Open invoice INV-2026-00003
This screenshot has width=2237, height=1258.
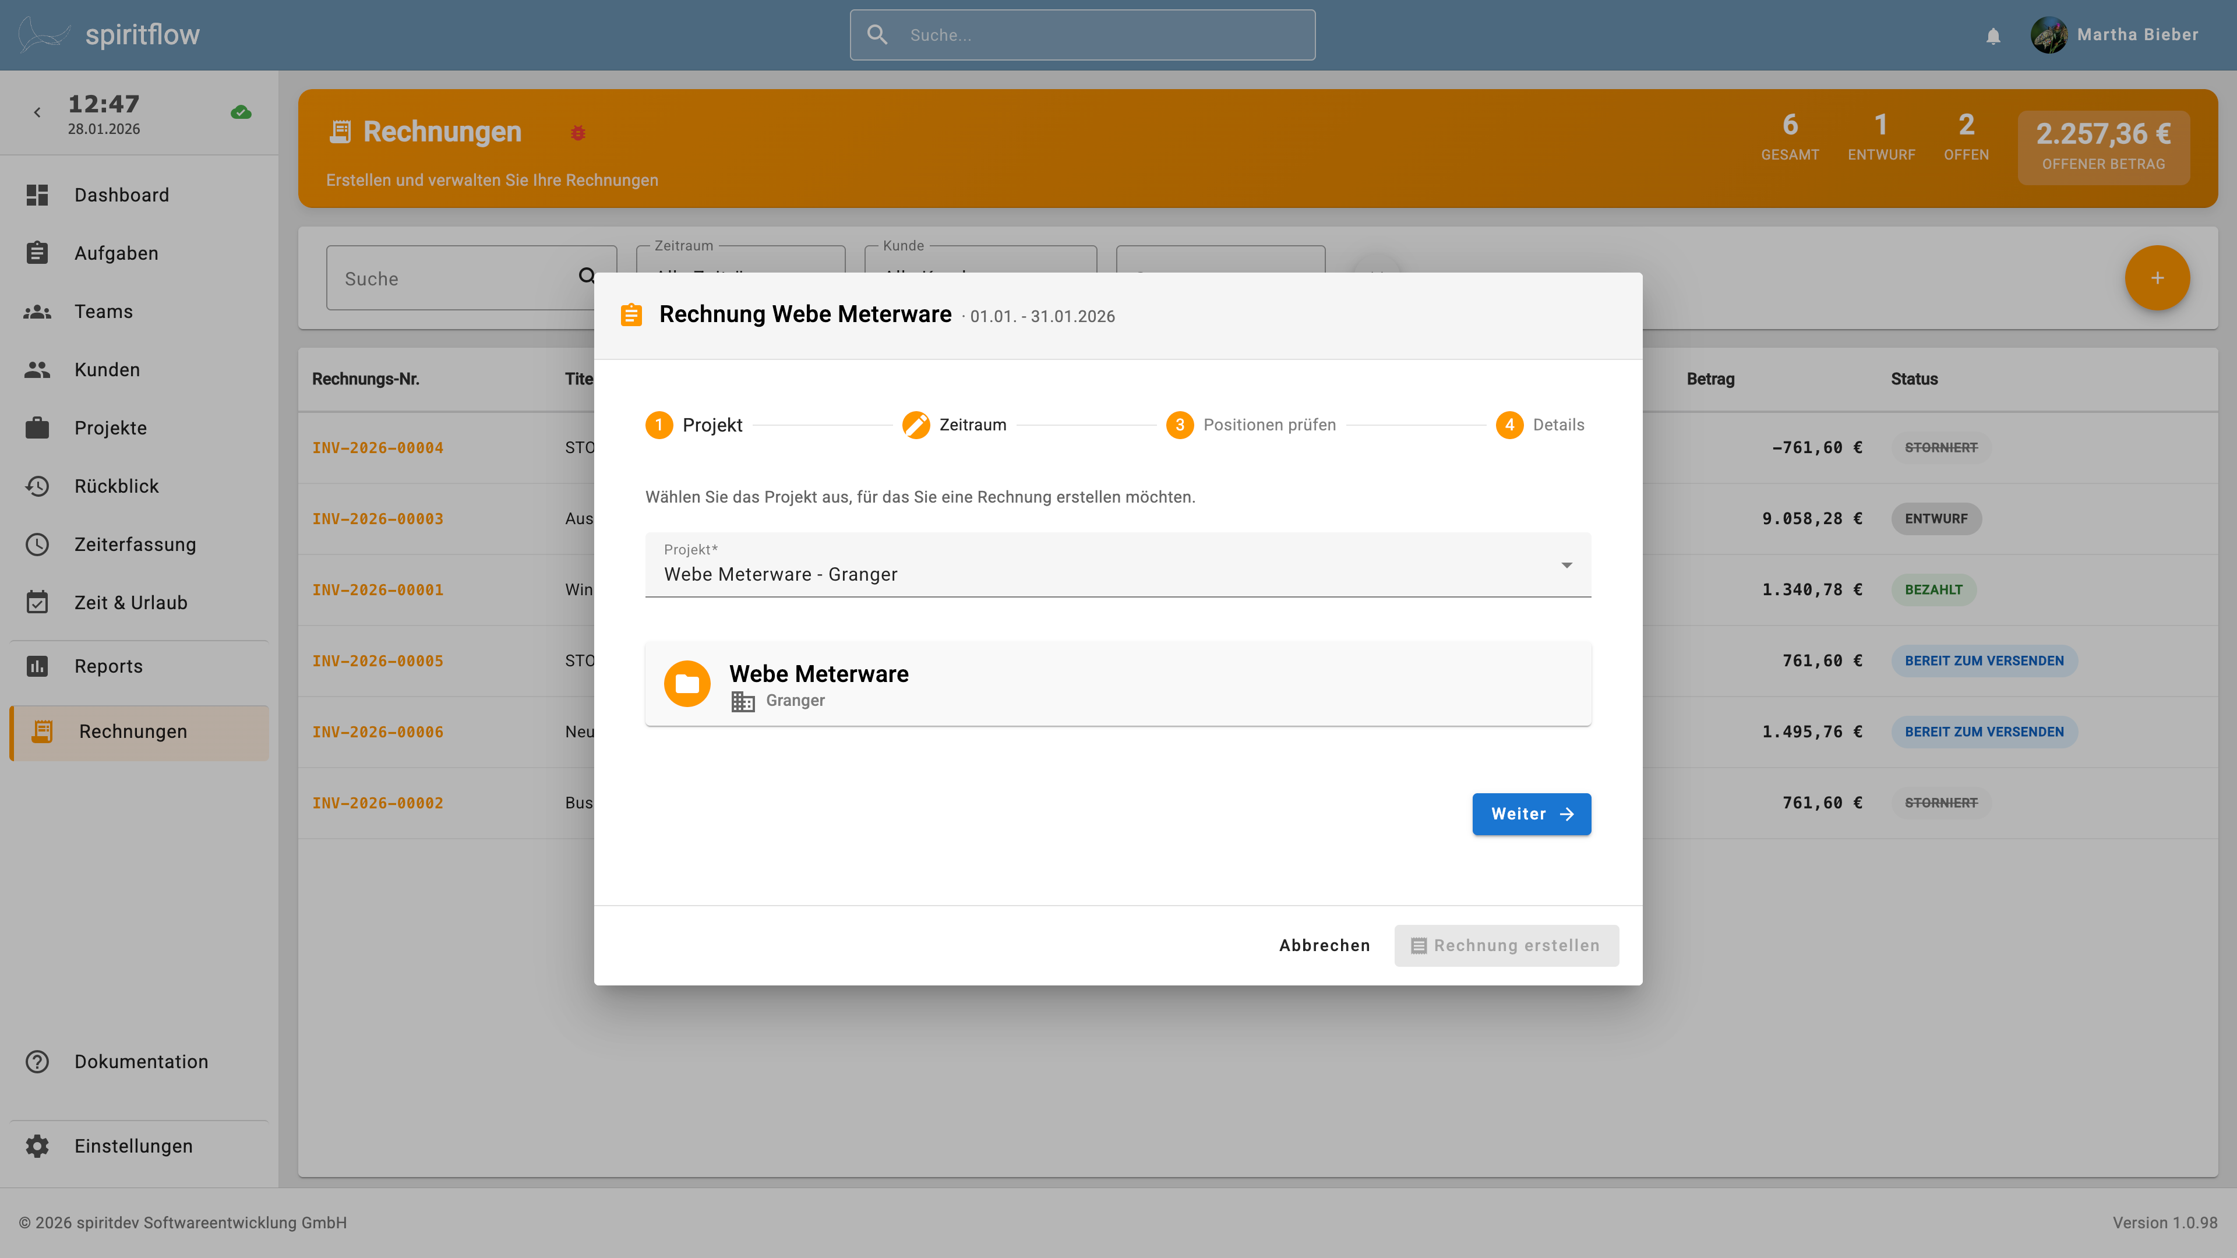[x=377, y=519]
